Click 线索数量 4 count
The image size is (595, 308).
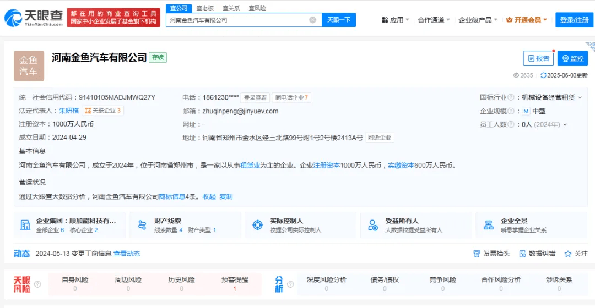pos(169,230)
